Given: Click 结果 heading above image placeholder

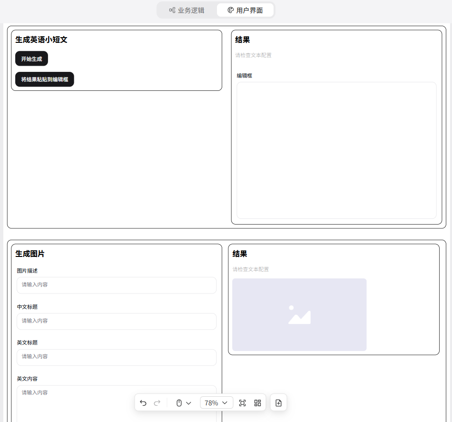Looking at the screenshot, I should coord(240,254).
